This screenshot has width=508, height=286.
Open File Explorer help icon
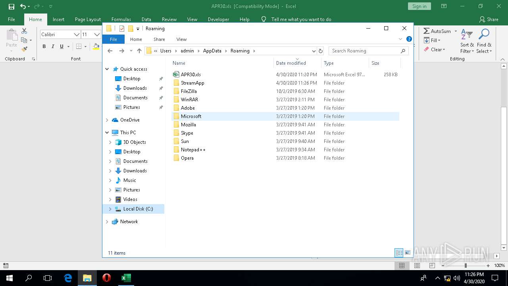409,39
